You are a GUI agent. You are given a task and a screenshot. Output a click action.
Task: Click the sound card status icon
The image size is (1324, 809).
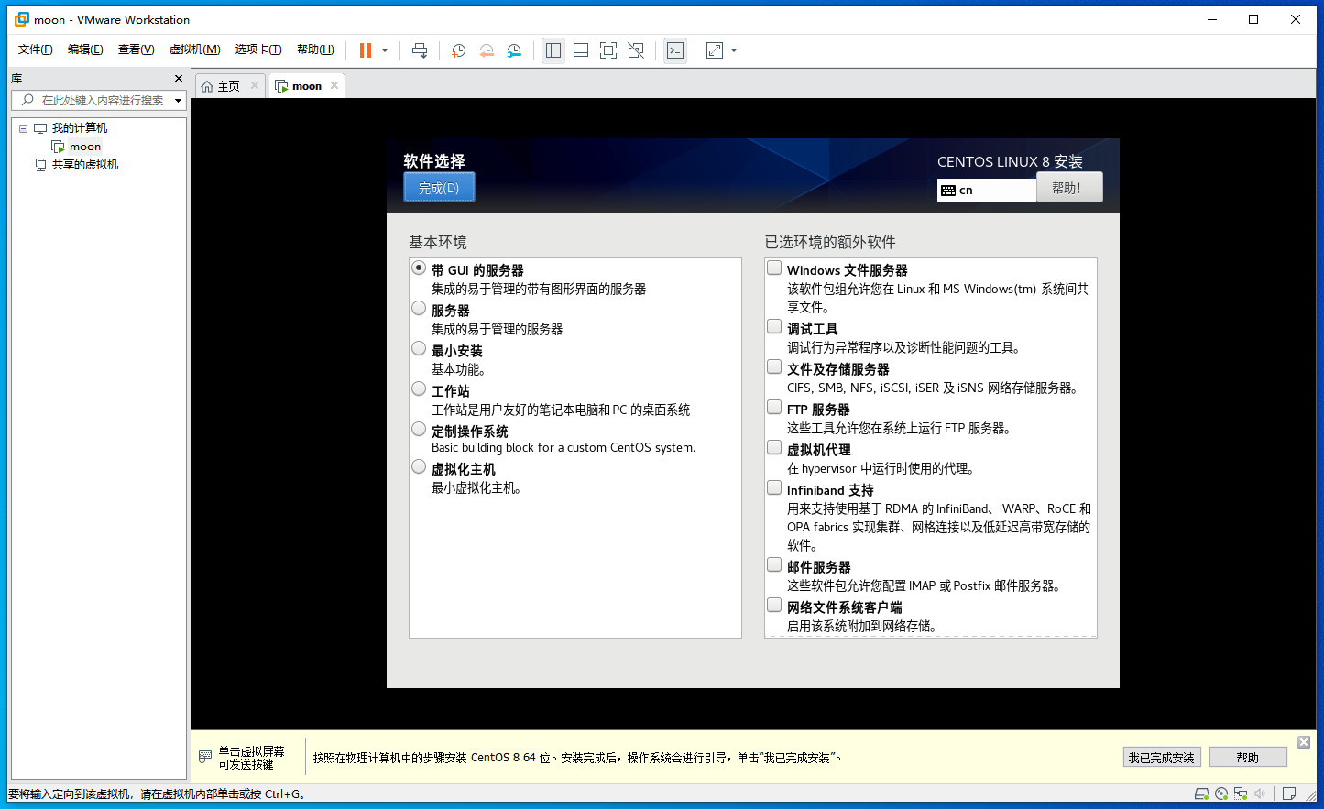click(x=1260, y=793)
